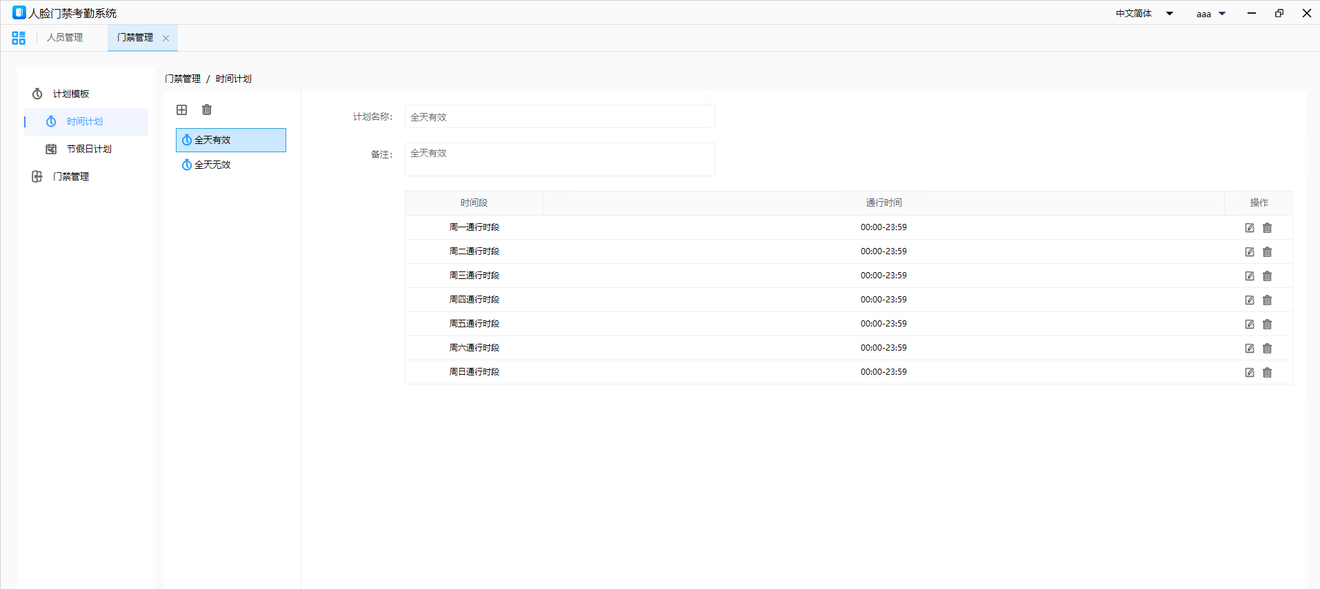This screenshot has height=589, width=1320.
Task: Close the 门禁管理 tab
Action: [x=166, y=39]
